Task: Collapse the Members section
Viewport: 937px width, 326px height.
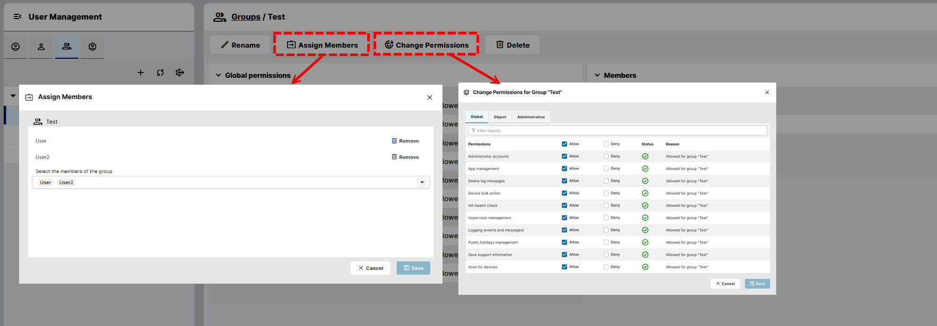Action: tap(597, 75)
